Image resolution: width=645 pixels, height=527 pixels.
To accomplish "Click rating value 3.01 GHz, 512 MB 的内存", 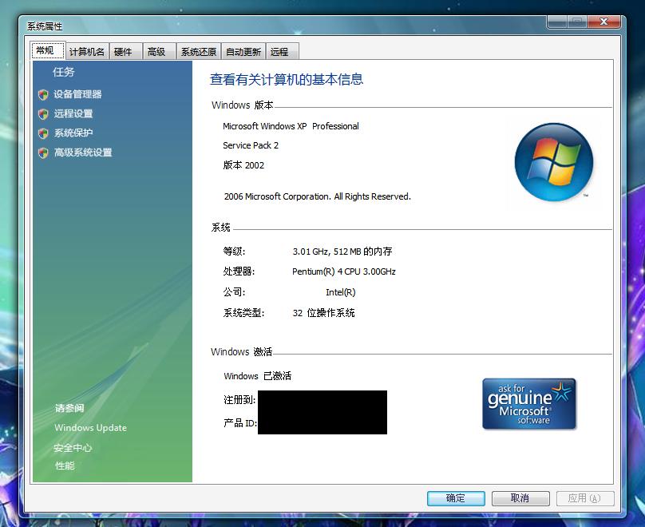I will click(342, 252).
